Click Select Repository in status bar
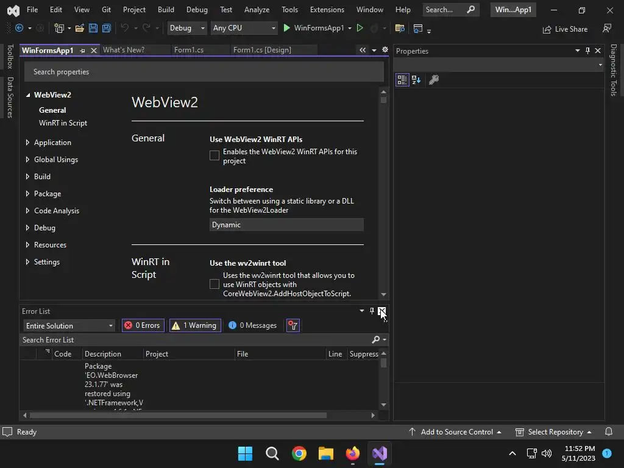Viewport: 624px width, 468px height. pyautogui.click(x=553, y=432)
